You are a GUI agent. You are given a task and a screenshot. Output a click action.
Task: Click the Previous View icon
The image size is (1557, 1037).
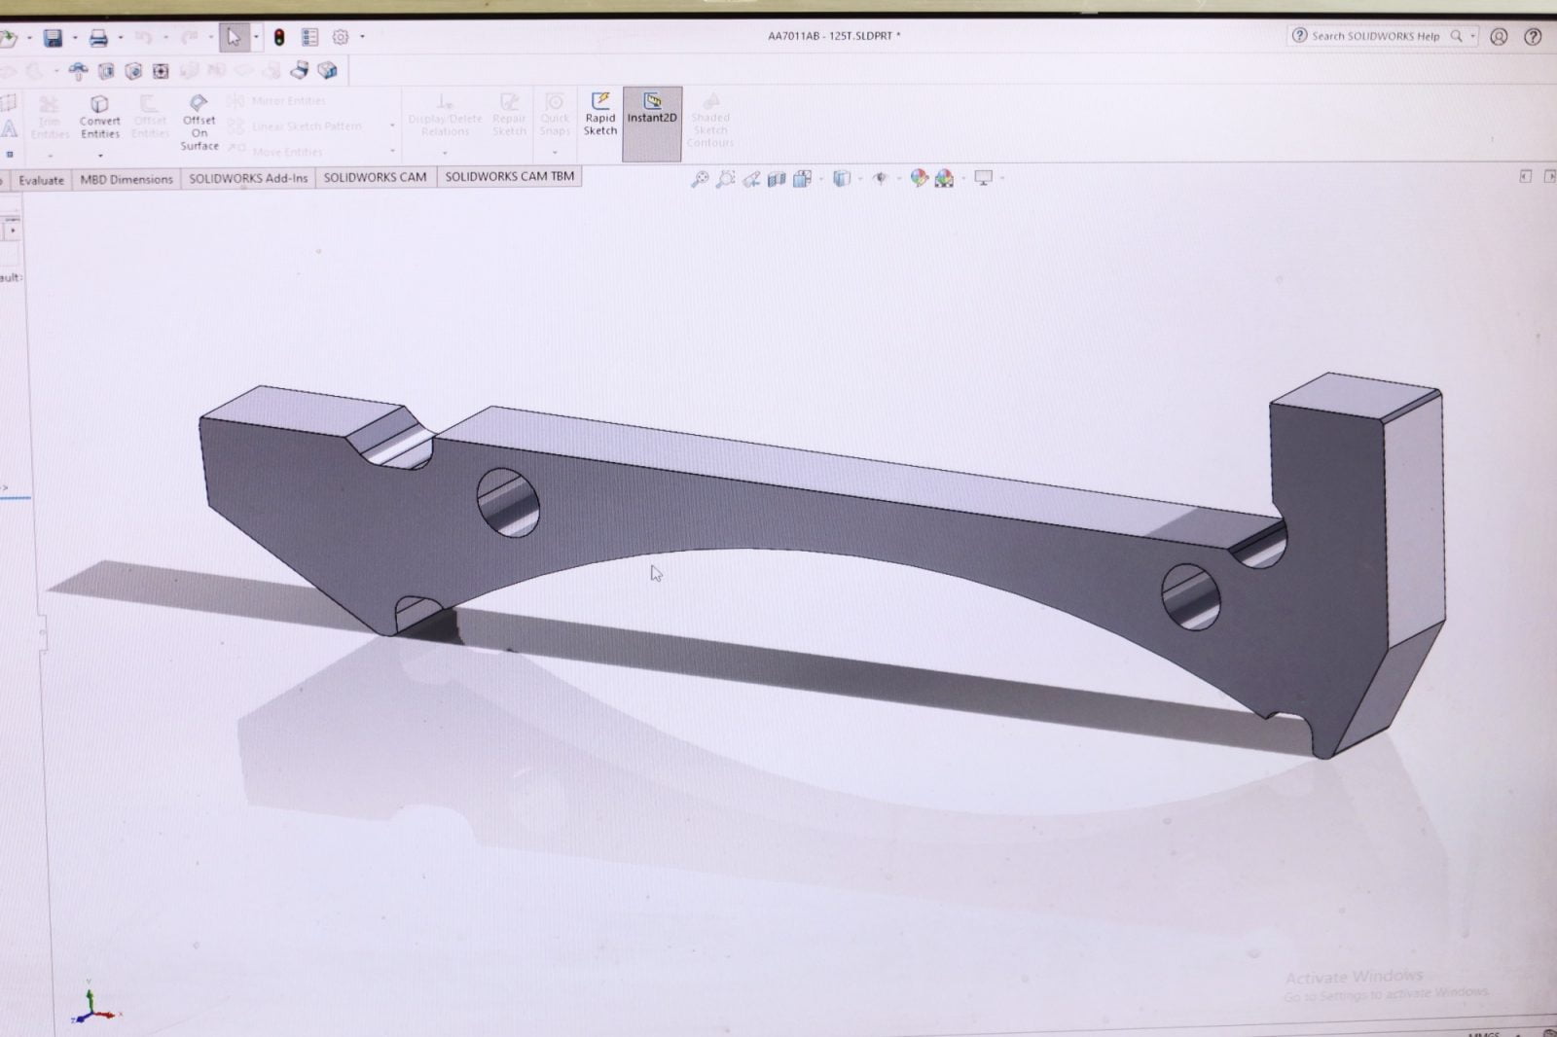click(750, 179)
